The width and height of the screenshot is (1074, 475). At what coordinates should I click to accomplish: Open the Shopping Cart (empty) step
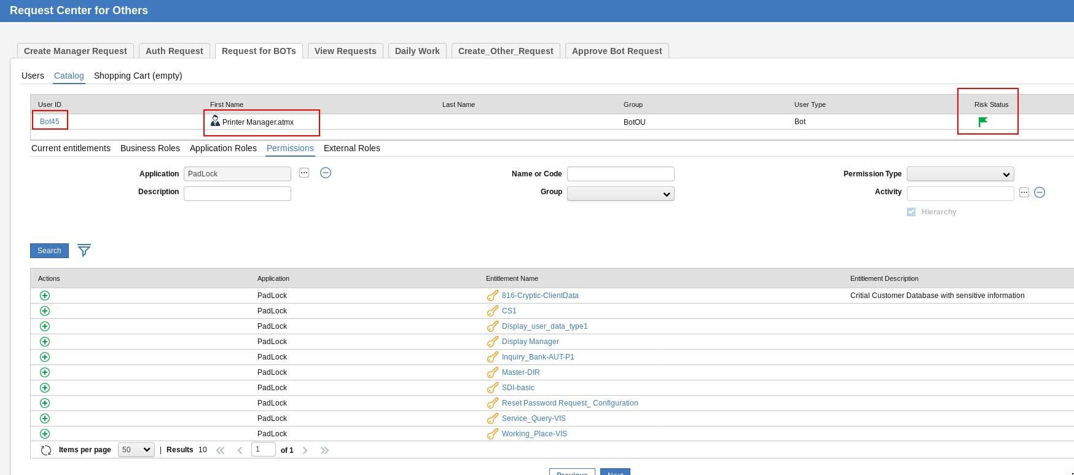(138, 76)
